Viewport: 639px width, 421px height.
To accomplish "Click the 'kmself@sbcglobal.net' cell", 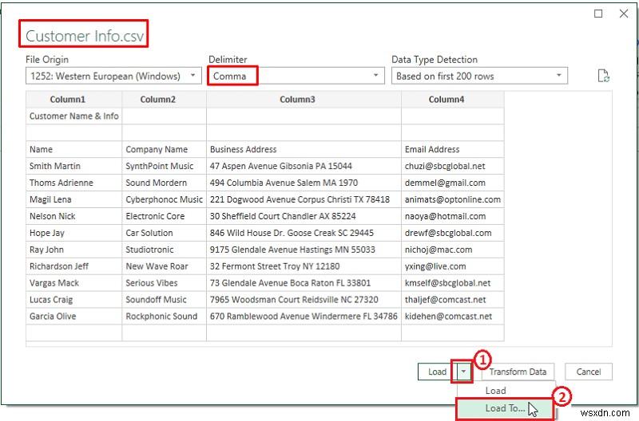I will (453, 283).
